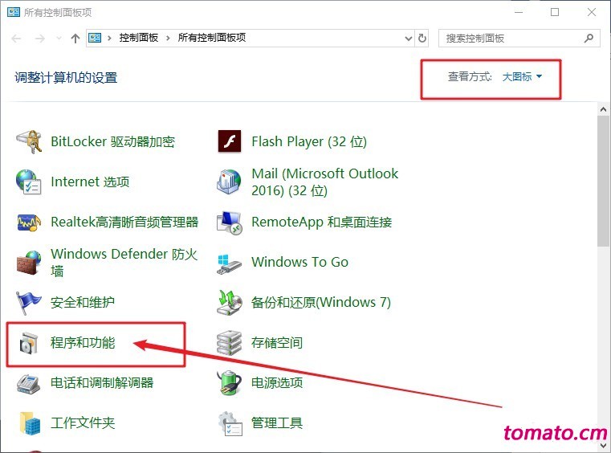Expand chevron before 控制面板 breadcrumb
611x453 pixels.
pos(109,38)
